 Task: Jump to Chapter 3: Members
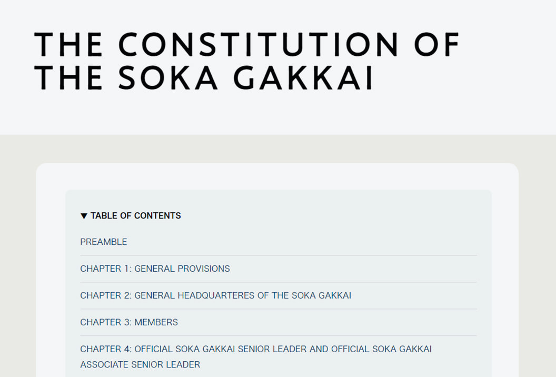coord(129,322)
